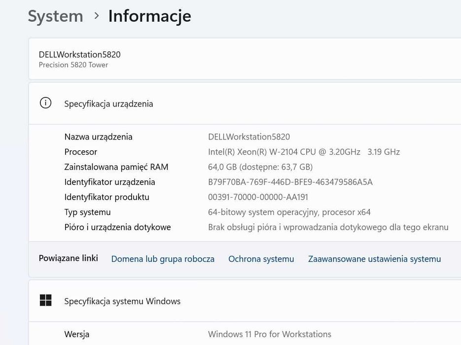This screenshot has width=461, height=345.
Task: Click the Powiązane linki label
Action: [x=69, y=258]
